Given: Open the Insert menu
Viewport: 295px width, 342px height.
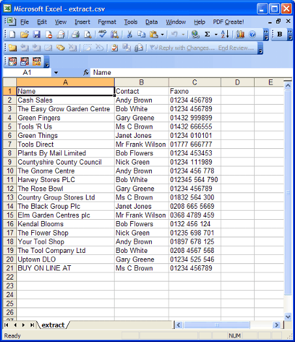Looking at the screenshot, I should 82,22.
